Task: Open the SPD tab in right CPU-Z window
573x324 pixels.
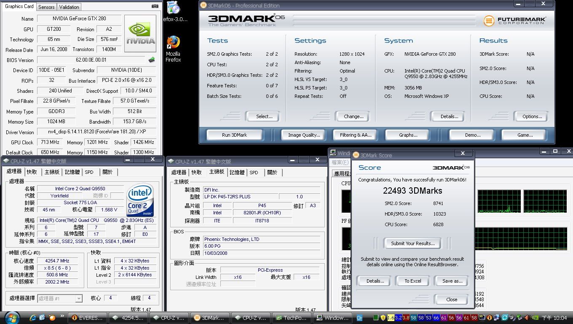Action: (254, 172)
